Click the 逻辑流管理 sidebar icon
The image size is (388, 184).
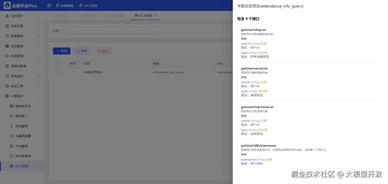coord(7,66)
